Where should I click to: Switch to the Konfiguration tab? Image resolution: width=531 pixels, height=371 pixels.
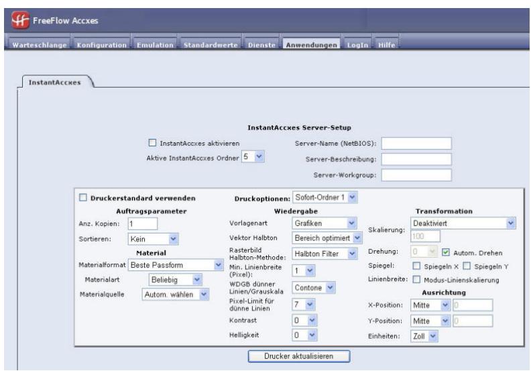102,45
